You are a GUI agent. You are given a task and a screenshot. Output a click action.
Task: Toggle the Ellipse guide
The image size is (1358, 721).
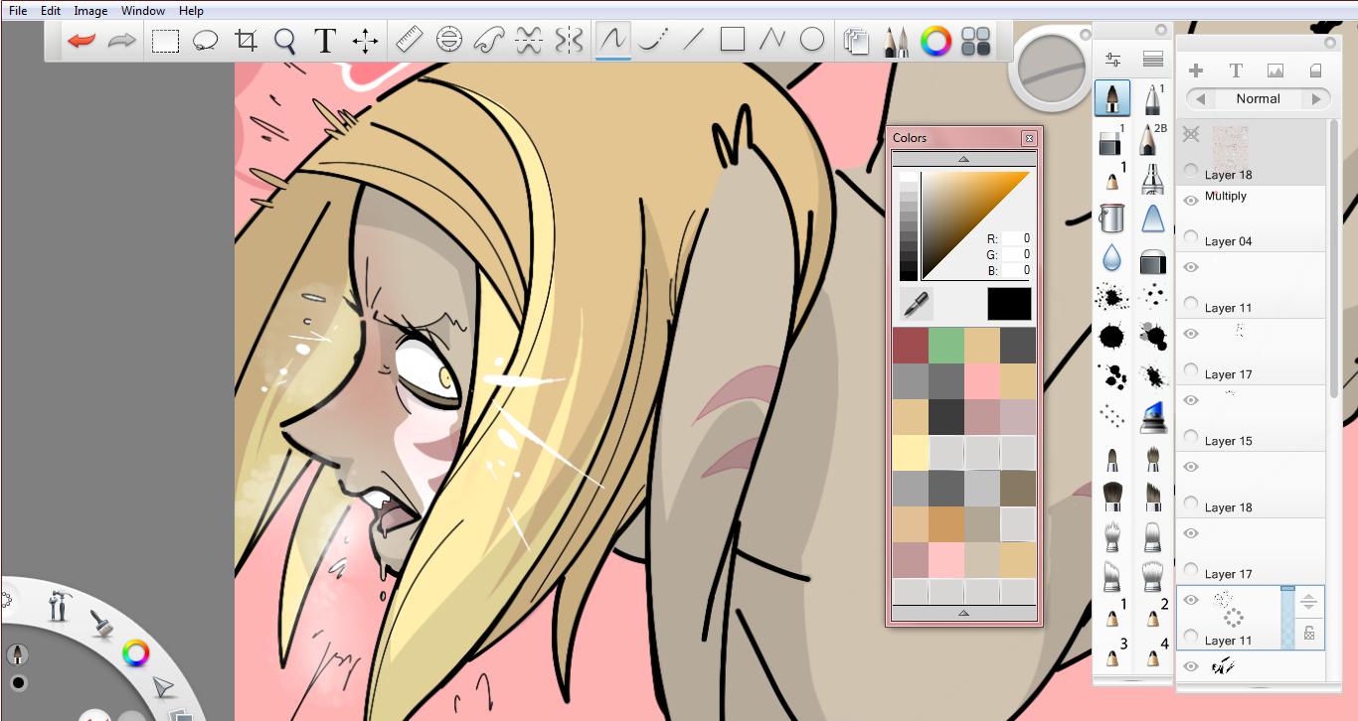point(449,41)
